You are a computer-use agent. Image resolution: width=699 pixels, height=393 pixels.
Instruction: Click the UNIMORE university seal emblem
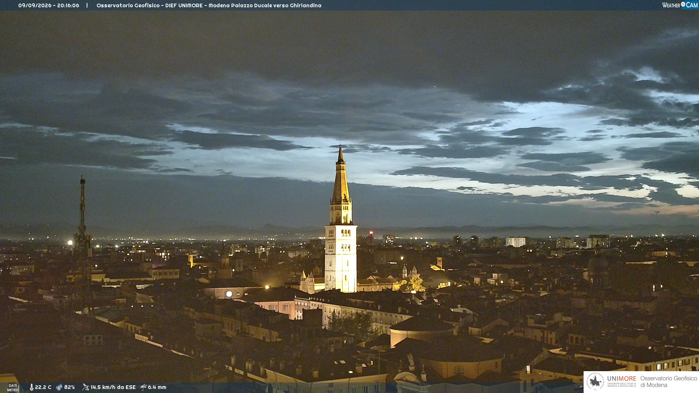click(x=595, y=381)
